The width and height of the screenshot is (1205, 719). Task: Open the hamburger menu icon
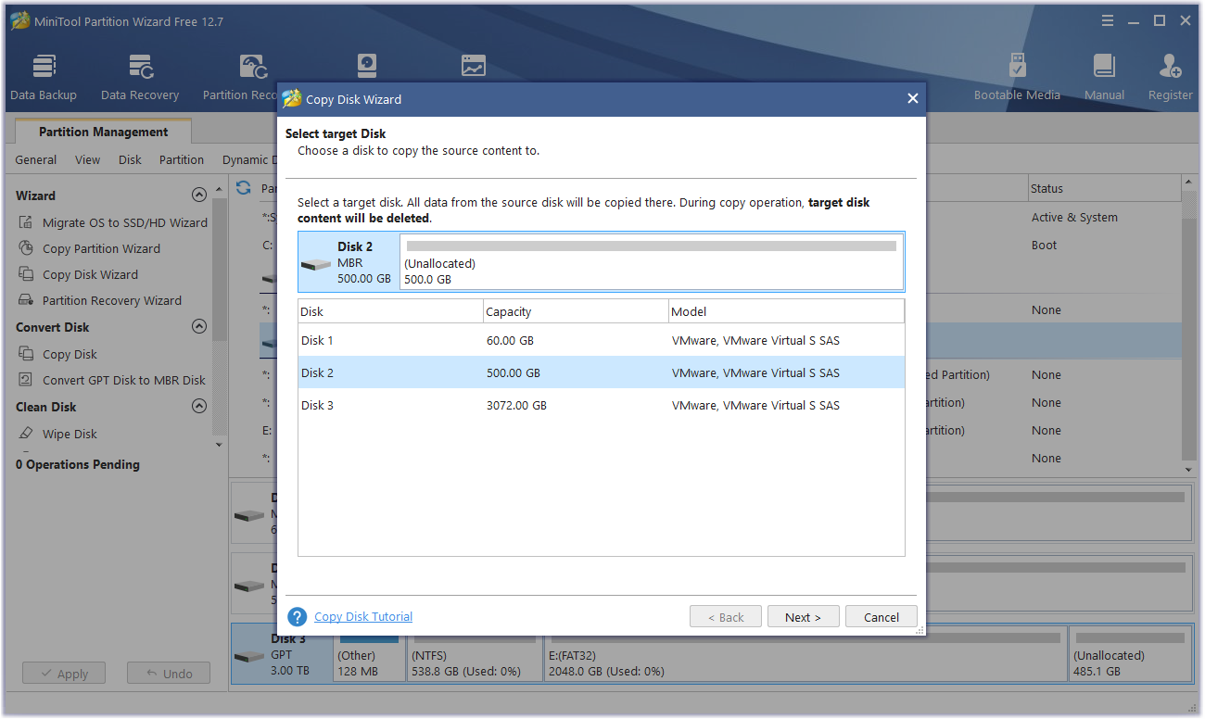[1109, 20]
